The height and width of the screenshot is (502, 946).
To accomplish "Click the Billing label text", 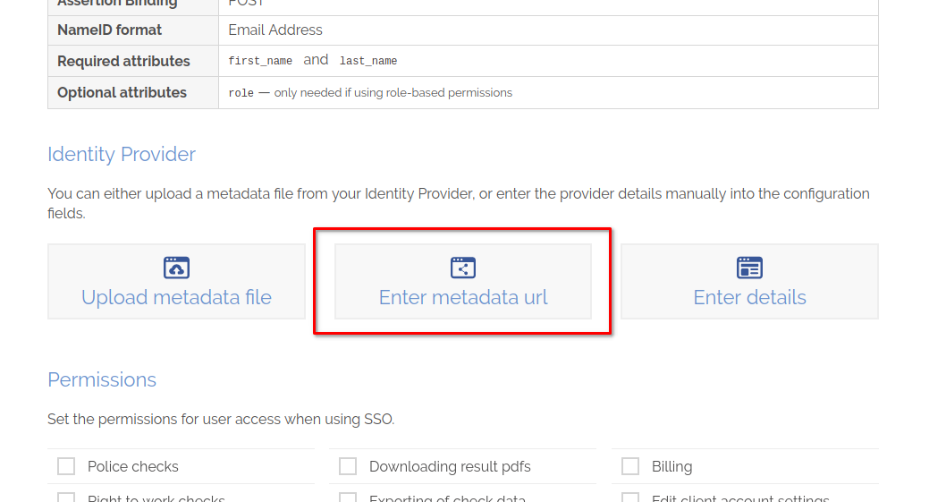I will pos(671,466).
